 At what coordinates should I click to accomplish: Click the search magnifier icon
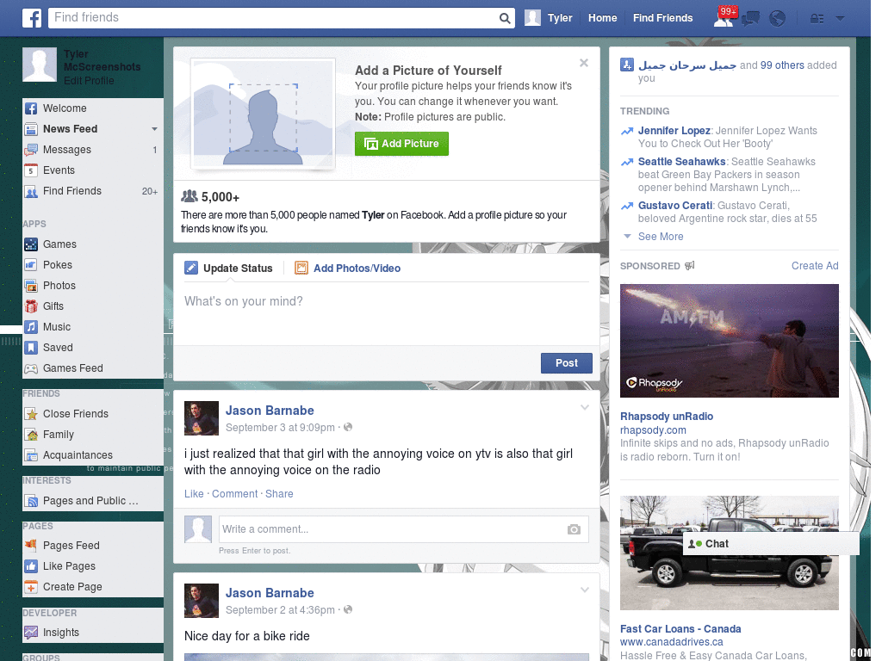pos(505,18)
